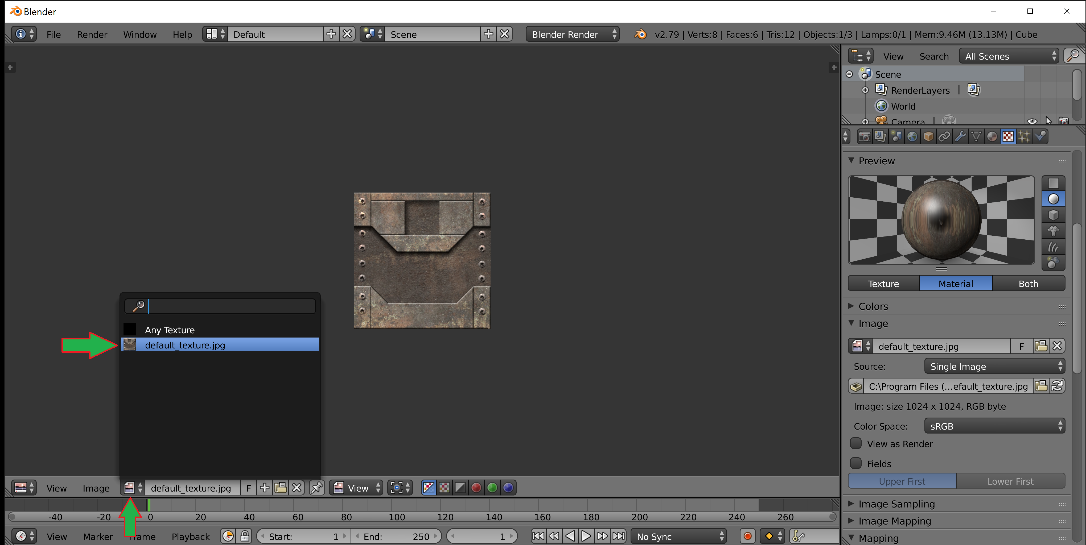Open the Particles properties tab

[1024, 136]
